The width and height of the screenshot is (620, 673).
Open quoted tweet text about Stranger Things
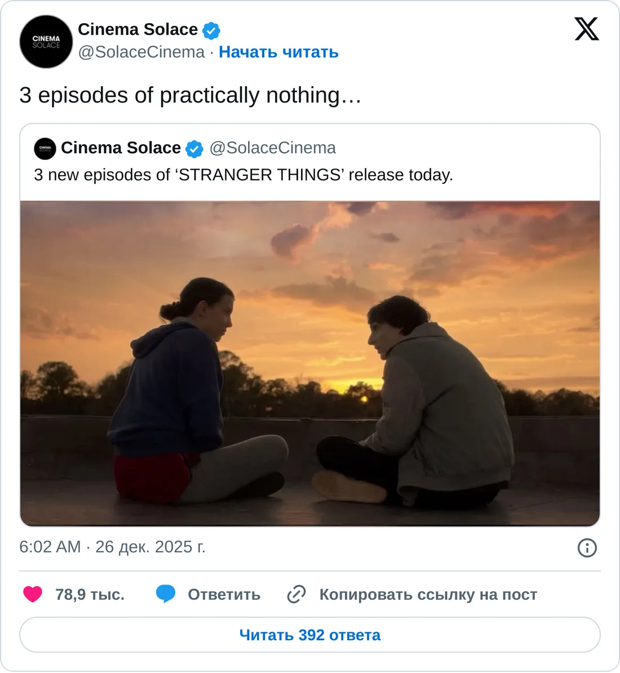pos(243,175)
